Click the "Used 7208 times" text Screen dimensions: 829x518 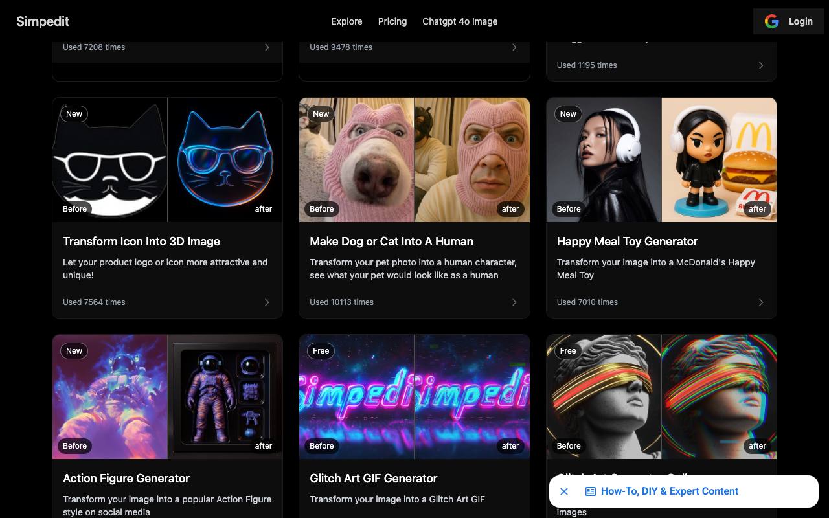click(94, 47)
